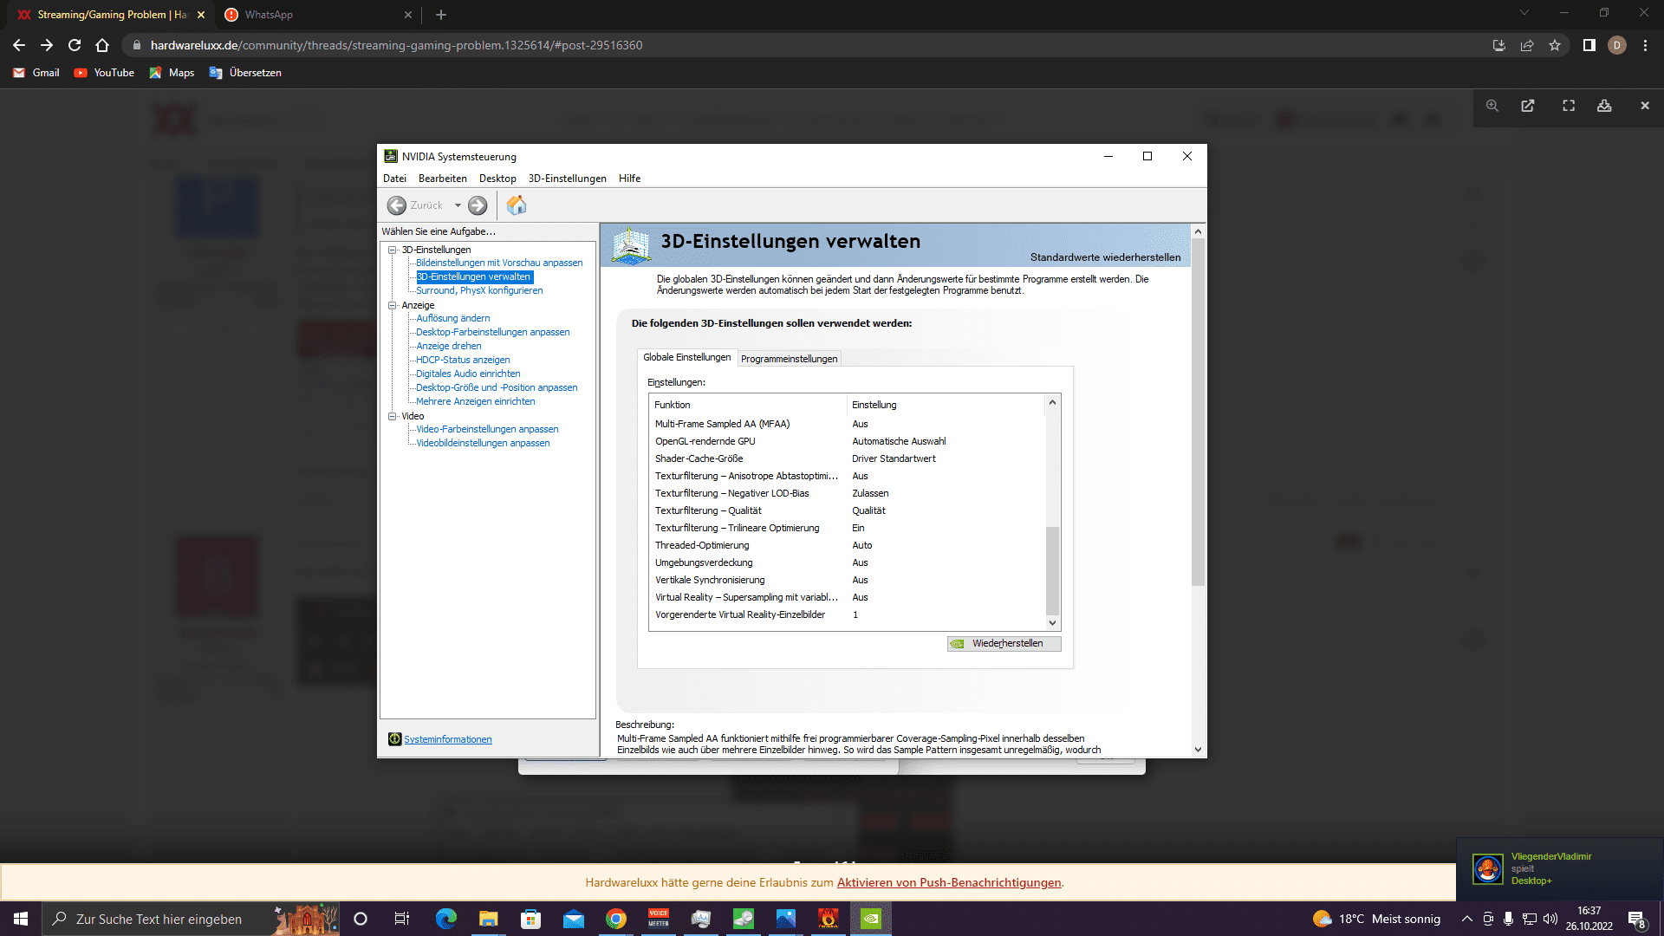The image size is (1664, 936).
Task: Open Mehrere Anzeigen einrichten
Action: coord(476,401)
